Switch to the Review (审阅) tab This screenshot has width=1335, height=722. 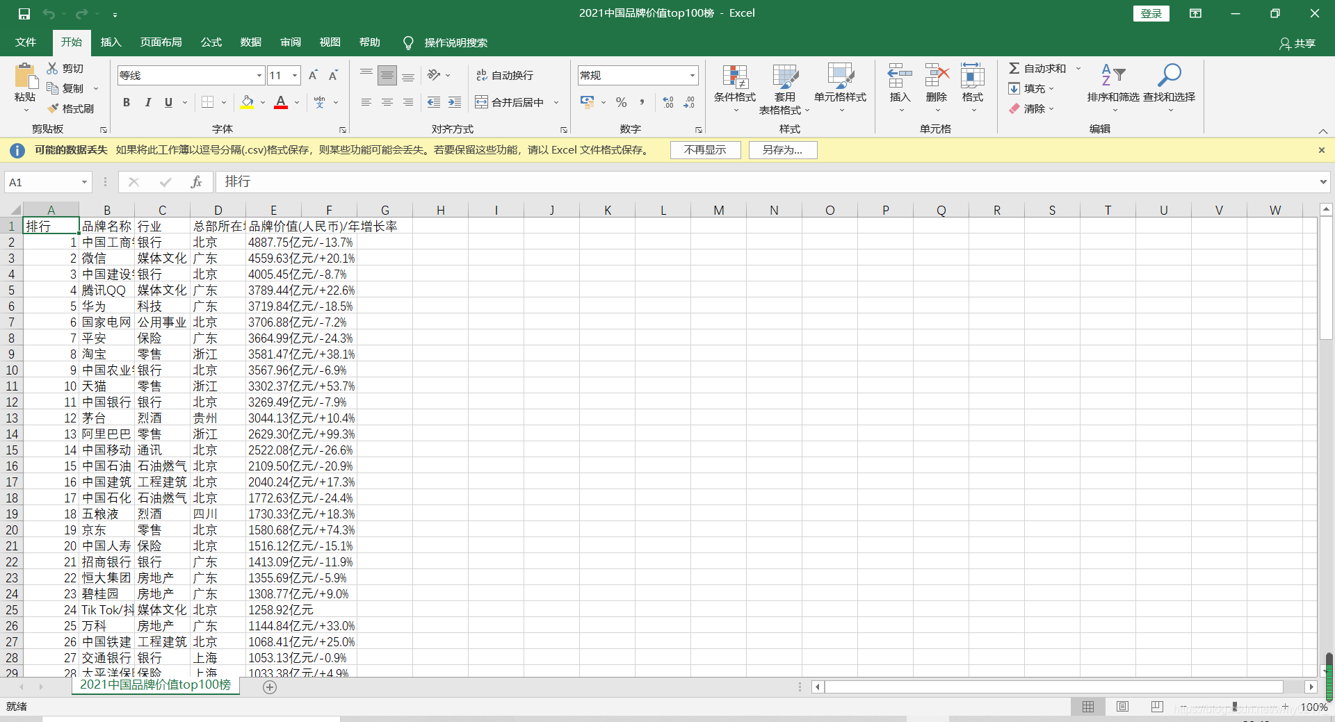coord(291,42)
